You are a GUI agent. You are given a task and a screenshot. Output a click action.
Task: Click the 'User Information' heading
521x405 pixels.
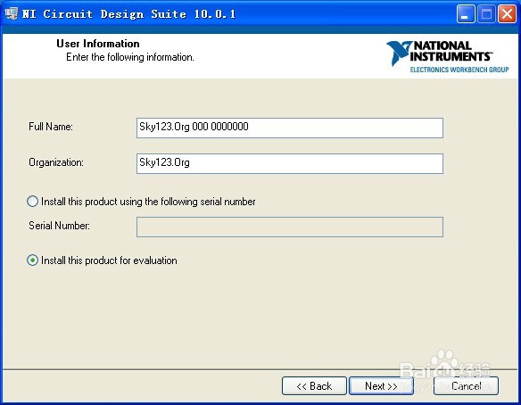pos(98,44)
